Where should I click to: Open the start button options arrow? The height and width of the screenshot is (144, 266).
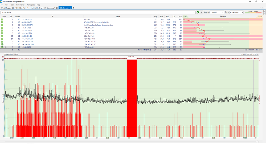click(x=201, y=12)
